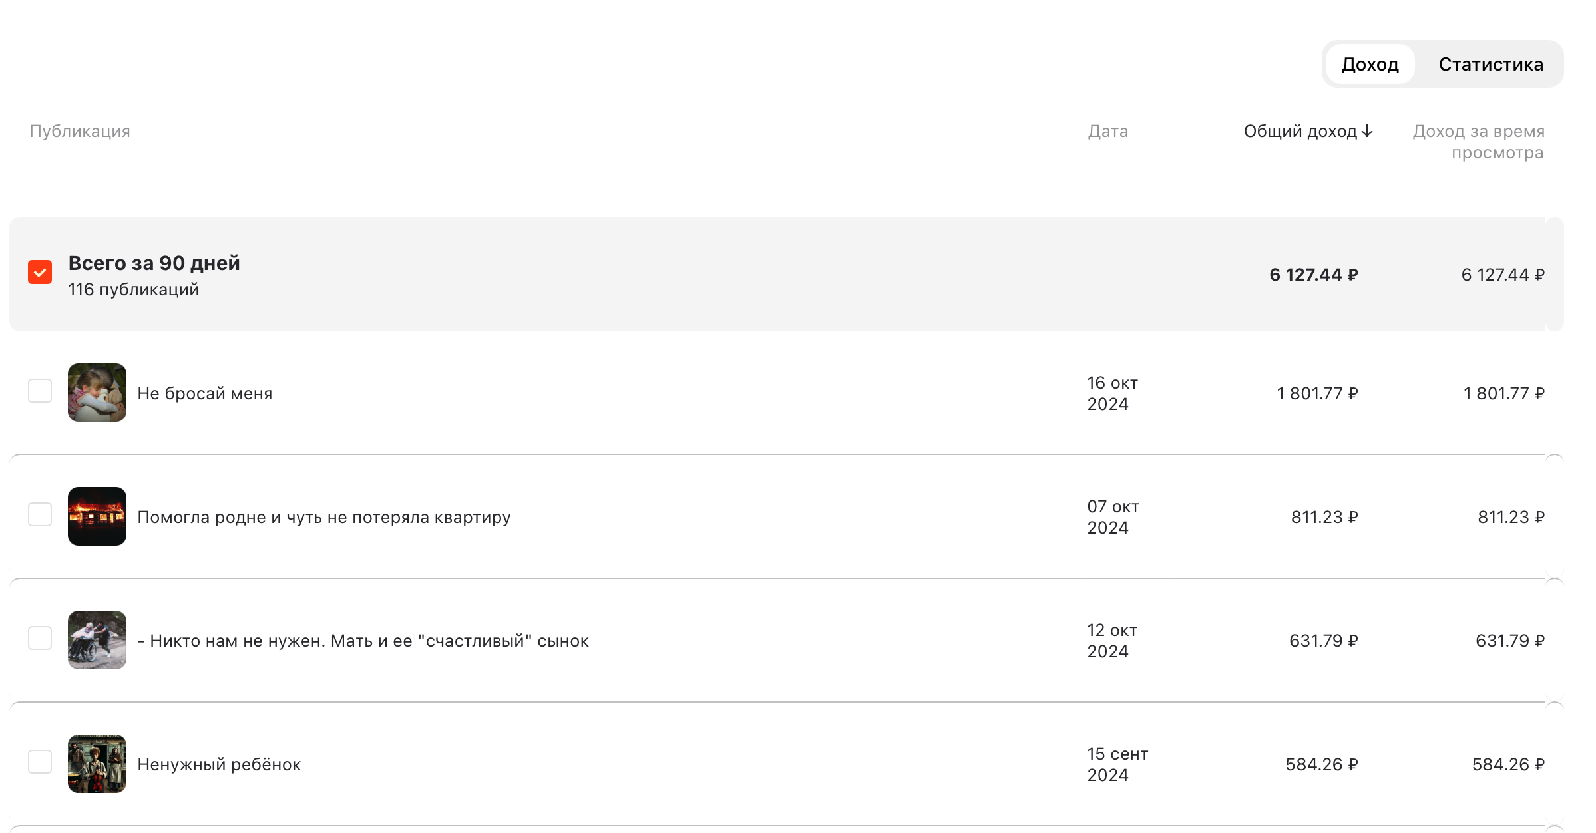The height and width of the screenshot is (833, 1596).
Task: Tick checkbox for Не бросай меня
Action: point(40,391)
